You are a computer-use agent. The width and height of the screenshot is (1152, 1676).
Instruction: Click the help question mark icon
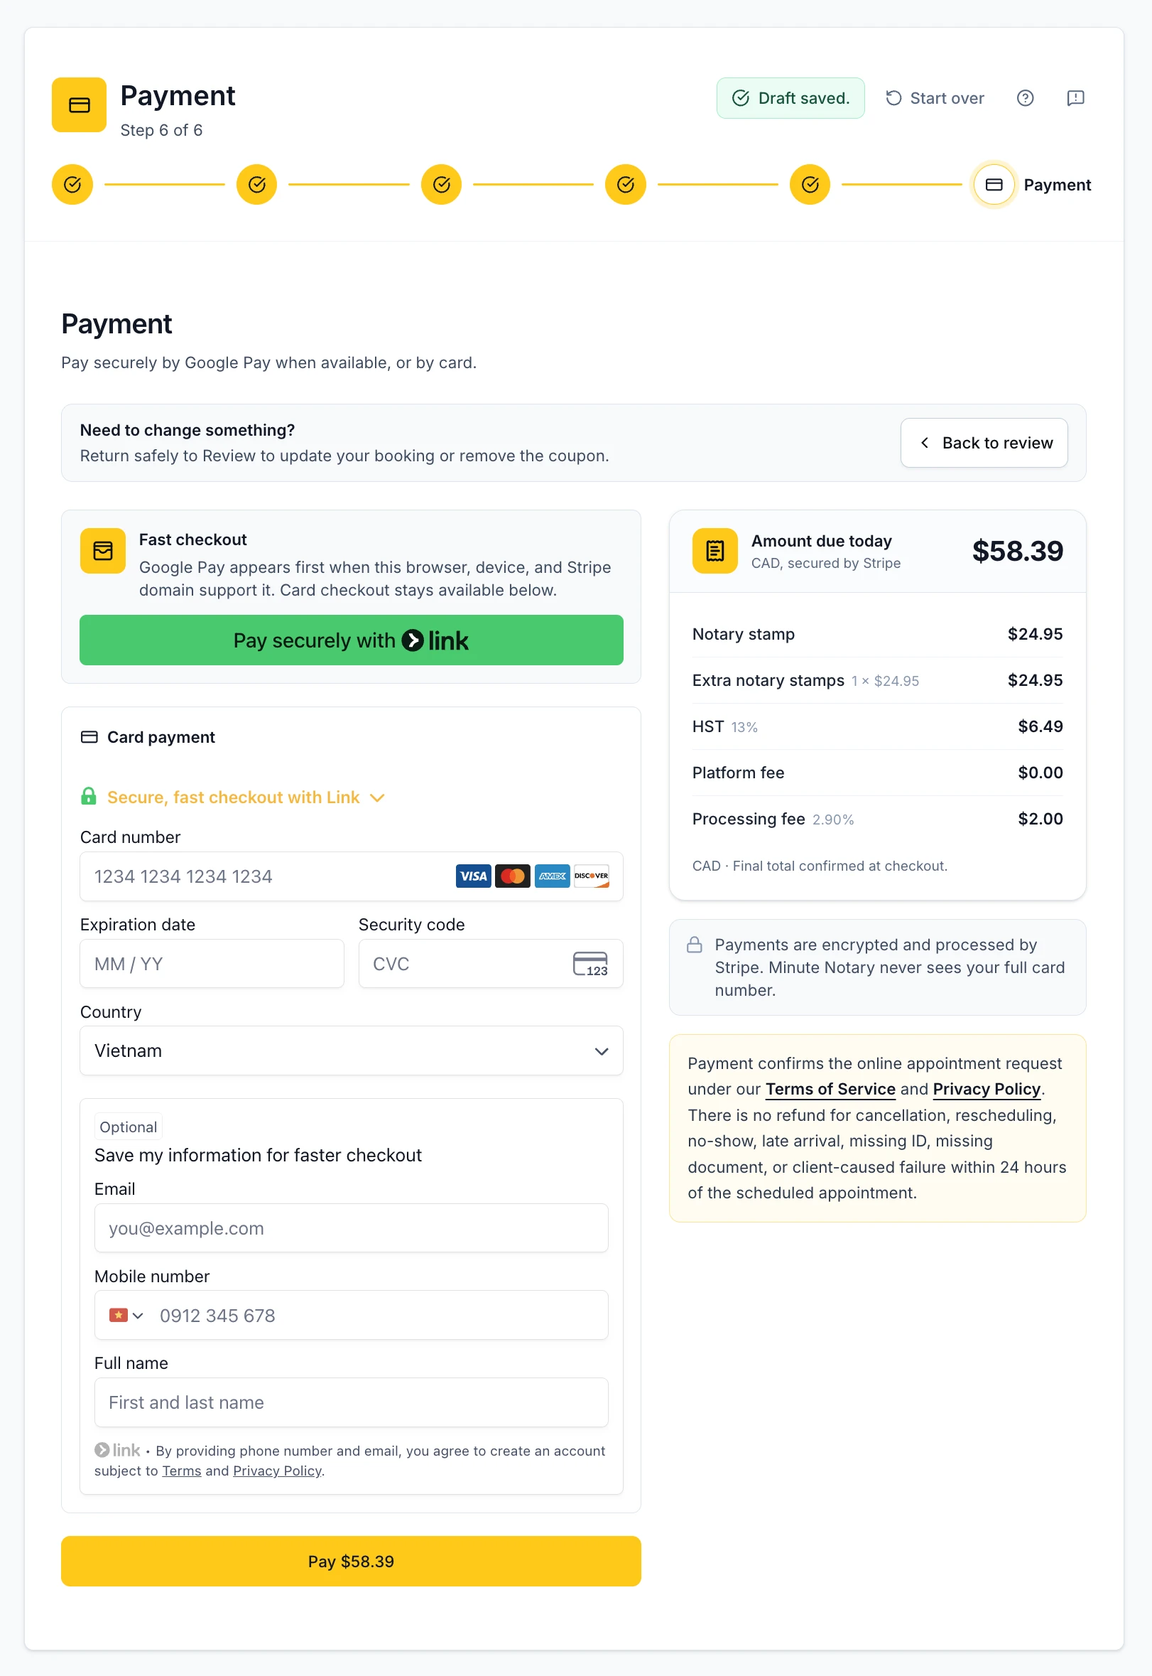tap(1025, 98)
